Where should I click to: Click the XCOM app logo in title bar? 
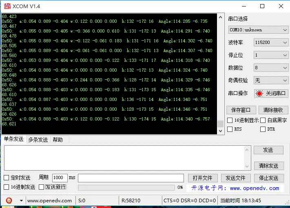click(x=7, y=6)
